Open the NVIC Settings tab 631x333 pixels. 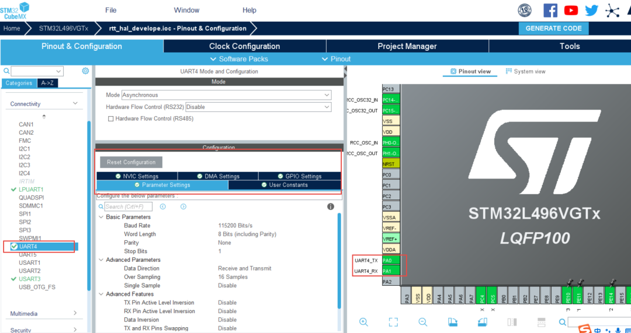tap(137, 176)
